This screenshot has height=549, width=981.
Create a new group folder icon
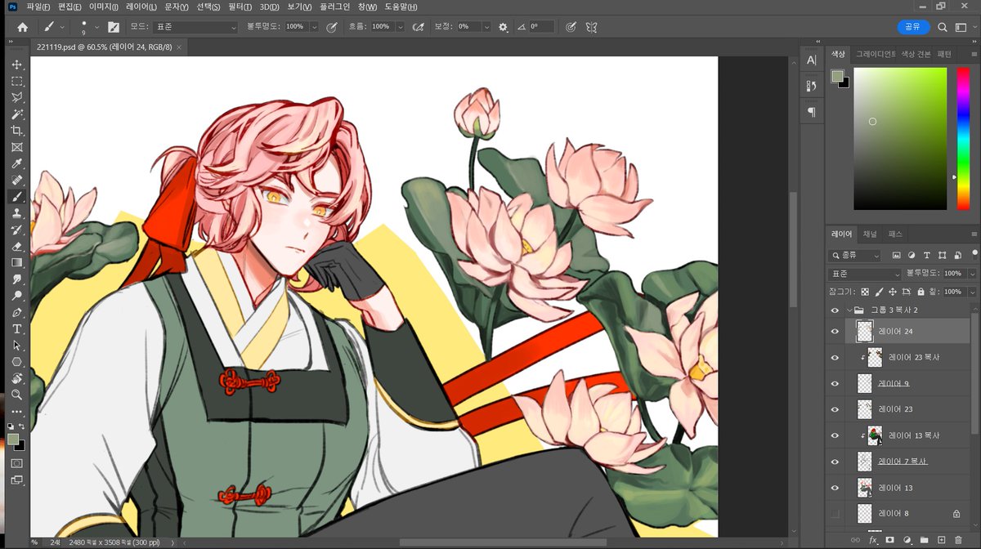click(x=924, y=540)
